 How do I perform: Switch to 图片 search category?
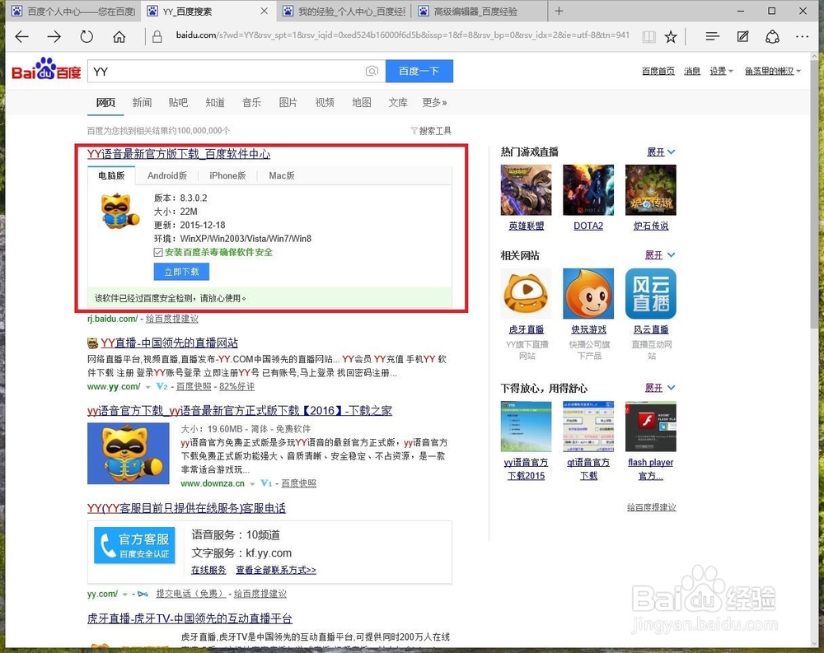pos(288,102)
